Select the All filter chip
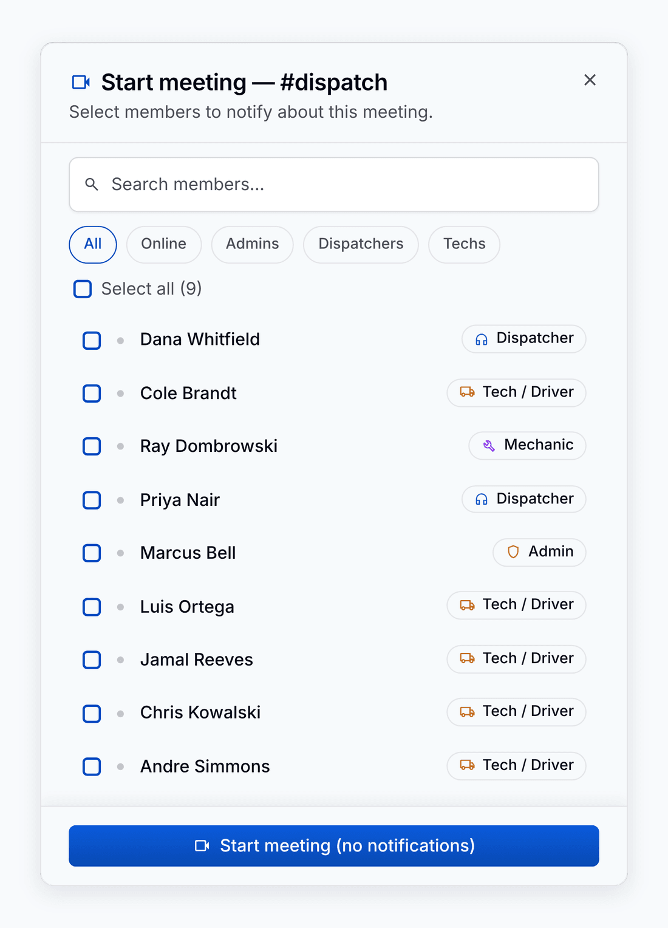 tap(93, 244)
